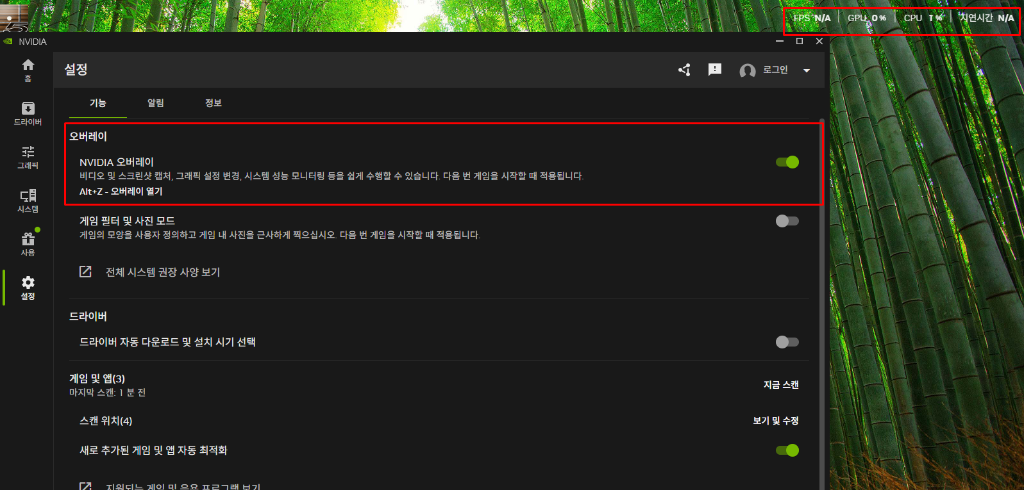Switch to the 정보 tab
The width and height of the screenshot is (1024, 490).
tap(214, 103)
